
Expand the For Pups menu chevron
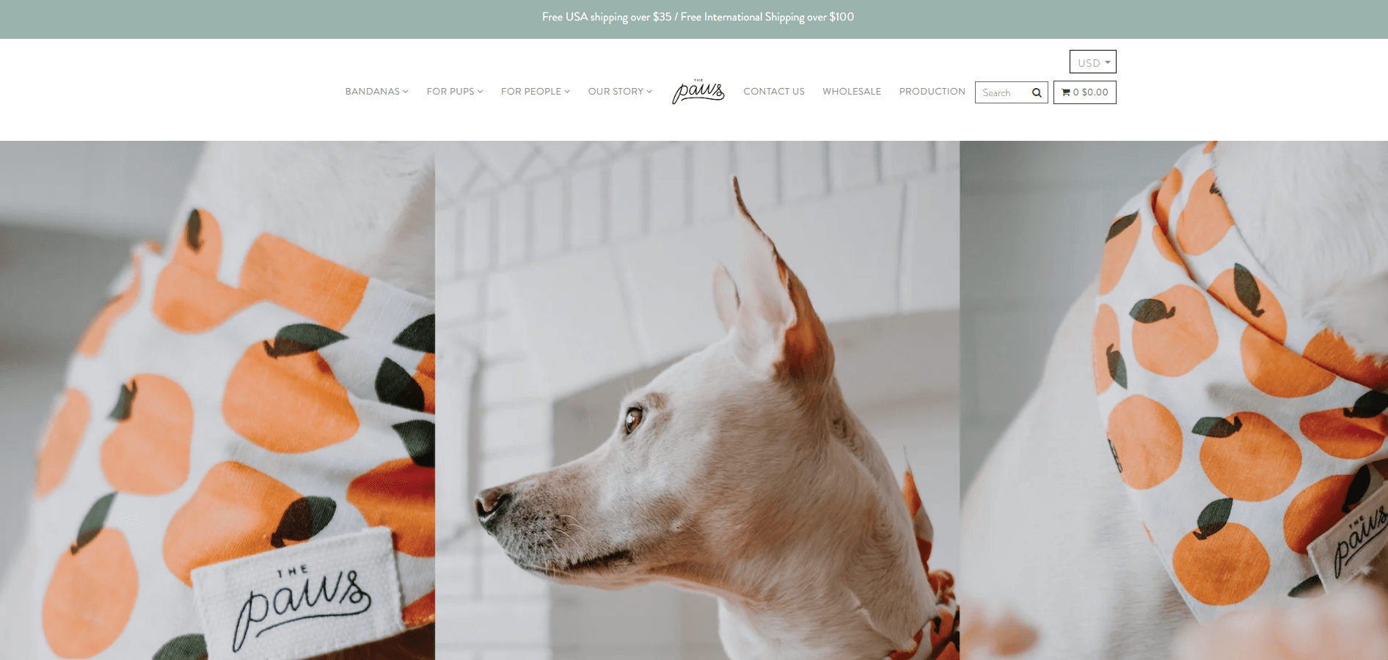(481, 92)
